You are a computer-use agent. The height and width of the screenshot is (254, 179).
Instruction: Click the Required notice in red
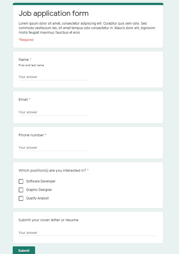26,40
